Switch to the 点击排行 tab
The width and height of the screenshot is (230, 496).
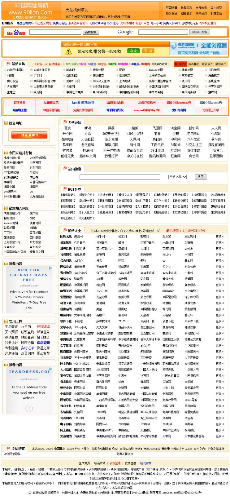[x=193, y=64]
